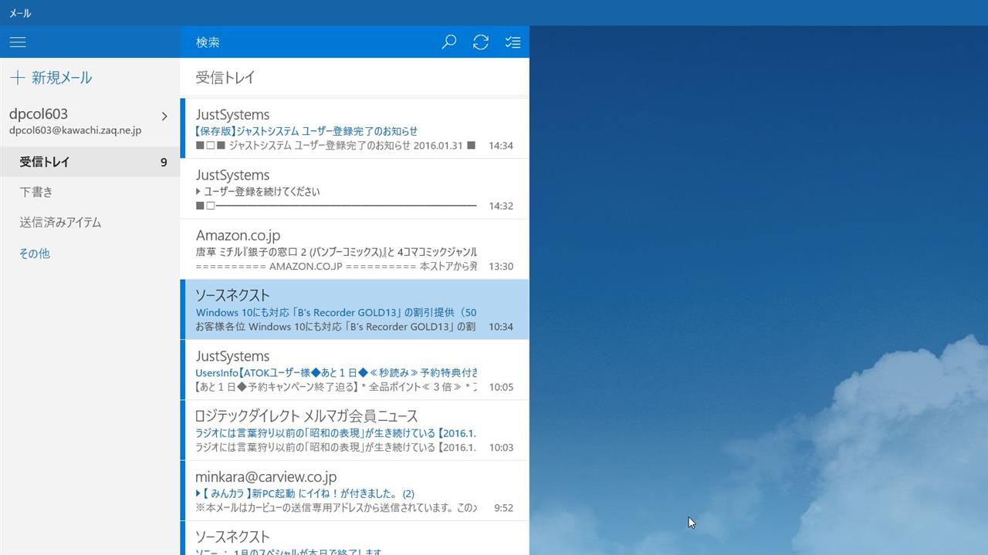Open JustSystems email received 14:32
Screen dimensions: 988x555
click(355, 190)
